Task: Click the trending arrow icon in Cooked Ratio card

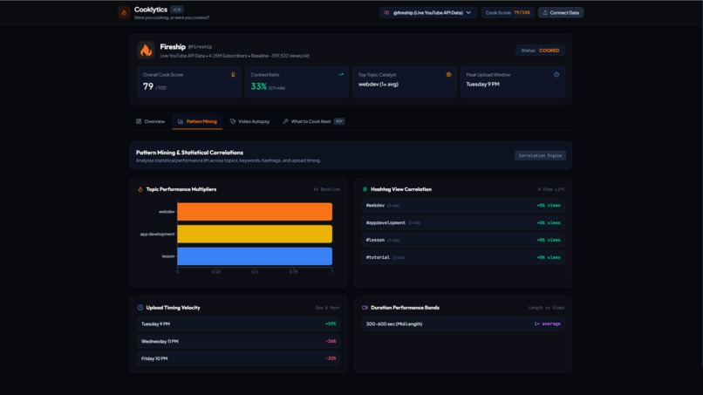Action: pos(341,74)
